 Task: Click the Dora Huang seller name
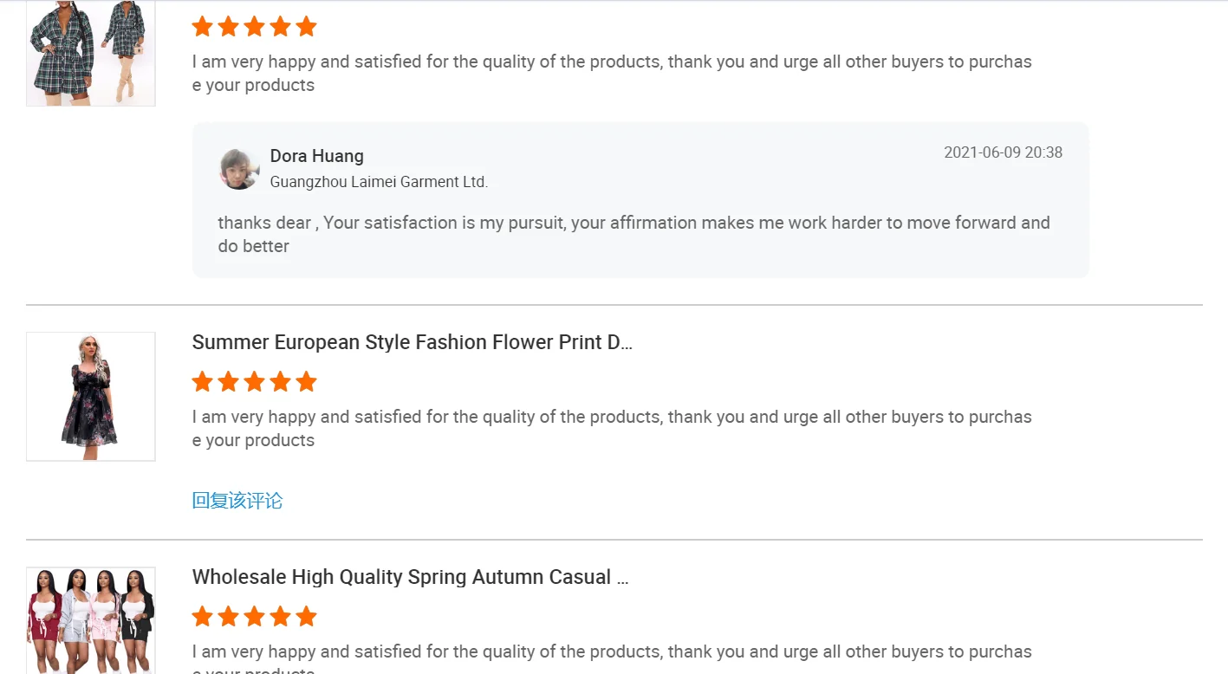pyautogui.click(x=316, y=156)
